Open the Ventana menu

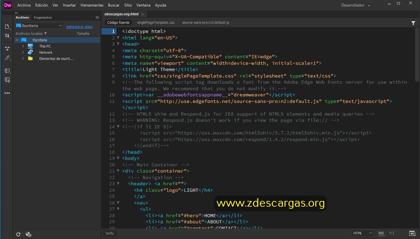coord(143,5)
